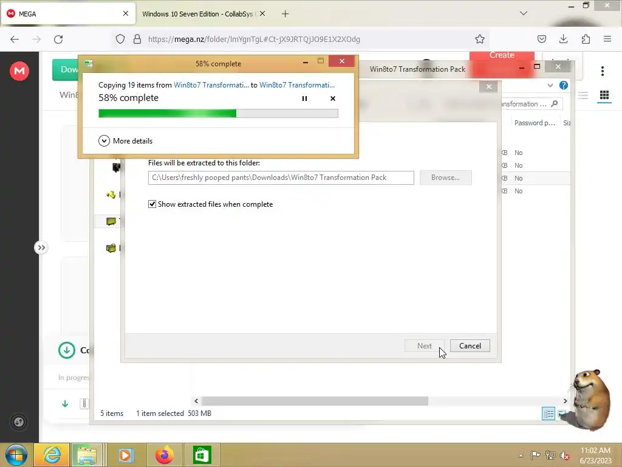Cancel the extraction wizard
This screenshot has width=622, height=467.
(x=470, y=346)
